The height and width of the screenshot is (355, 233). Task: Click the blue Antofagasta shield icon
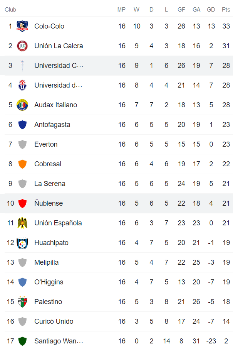click(x=22, y=125)
